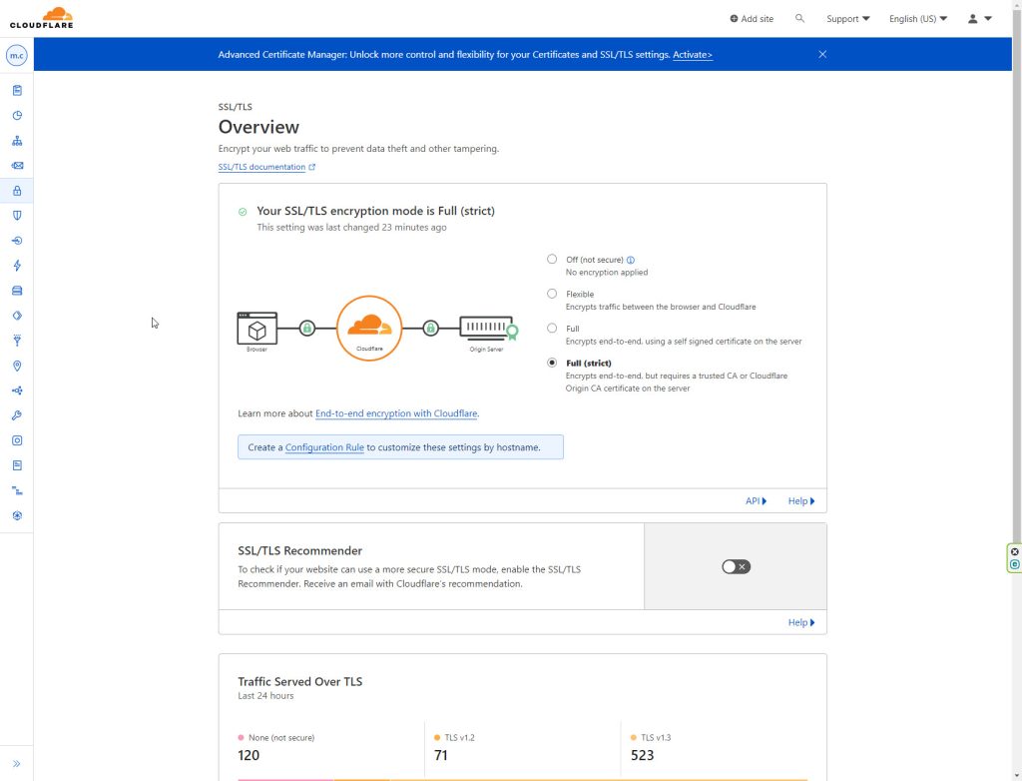The width and height of the screenshot is (1022, 781).
Task: Open the Security shield icon in sidebar
Action: [x=17, y=216]
